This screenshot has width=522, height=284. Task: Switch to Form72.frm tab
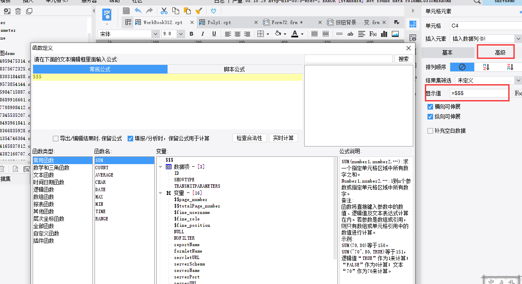pyautogui.click(x=293, y=22)
